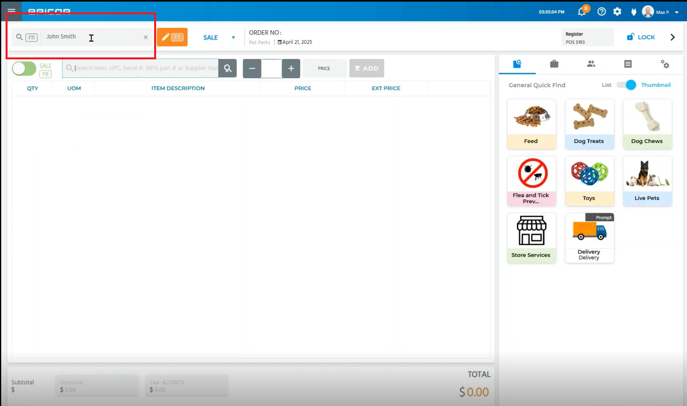This screenshot has height=406, width=687.
Task: Toggle the SALE F8 switch
Action: (24, 69)
